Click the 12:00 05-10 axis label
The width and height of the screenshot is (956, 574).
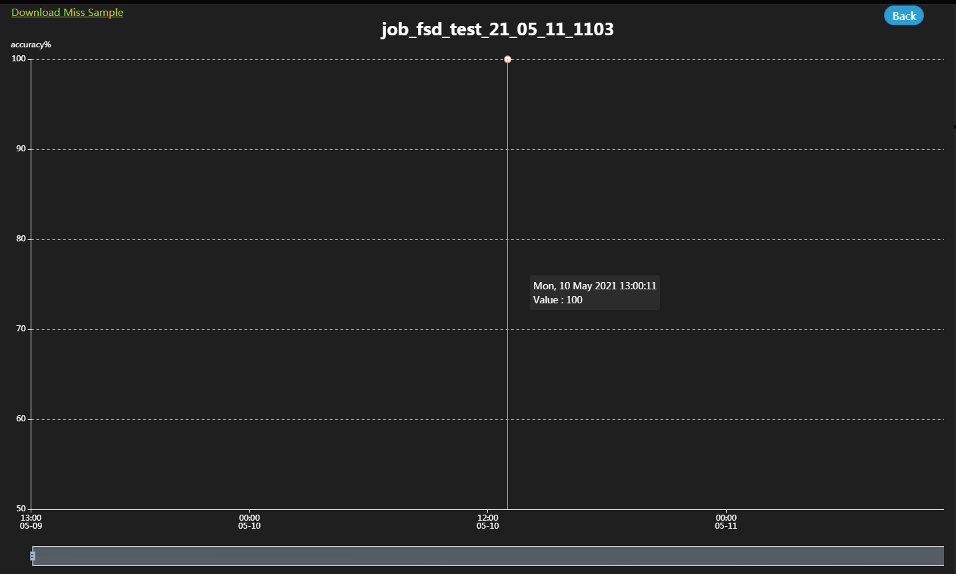(488, 522)
